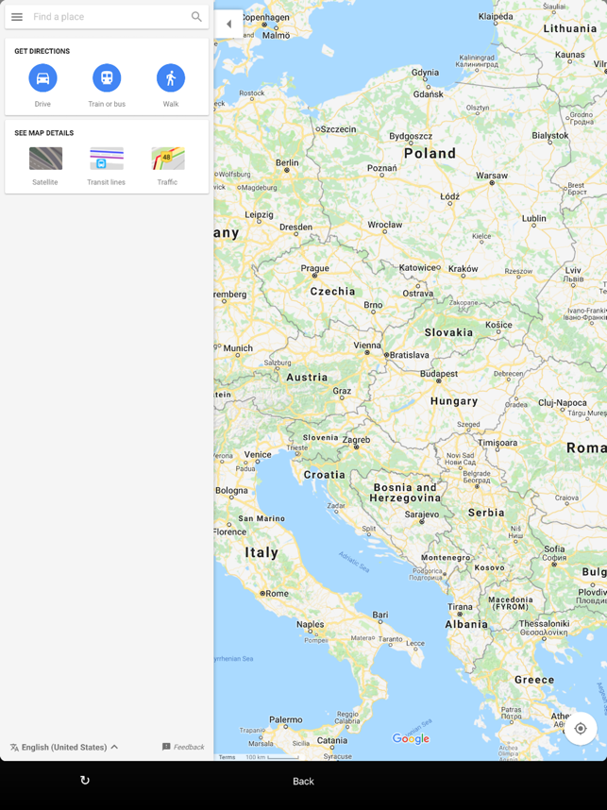Click the search magnifier icon
The image size is (607, 810).
tap(196, 17)
